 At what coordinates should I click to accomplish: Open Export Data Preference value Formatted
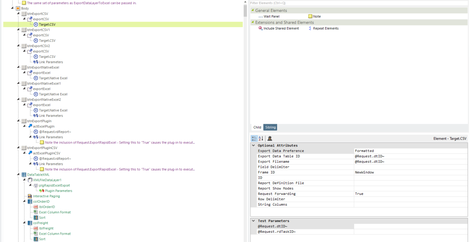(411, 151)
